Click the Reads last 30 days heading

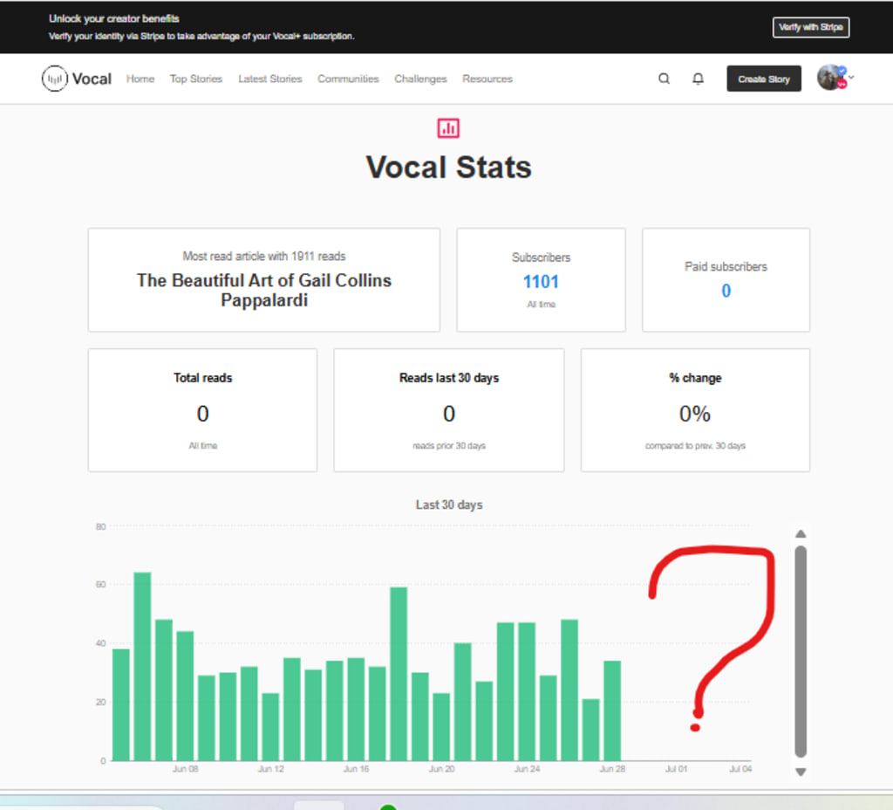pyautogui.click(x=449, y=378)
